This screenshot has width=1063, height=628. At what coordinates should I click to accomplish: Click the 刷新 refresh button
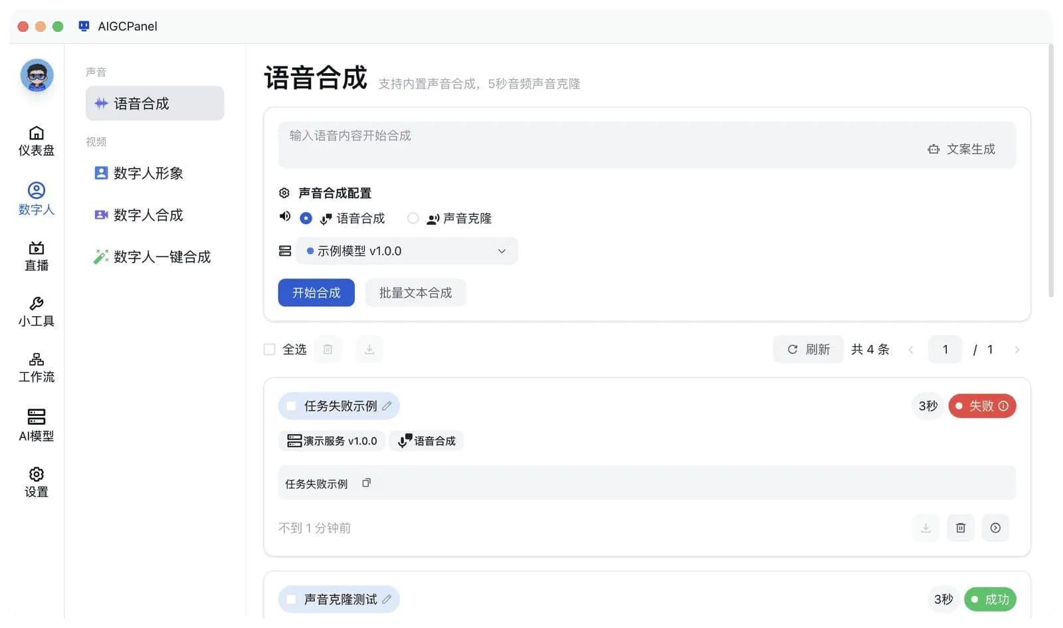click(x=809, y=350)
